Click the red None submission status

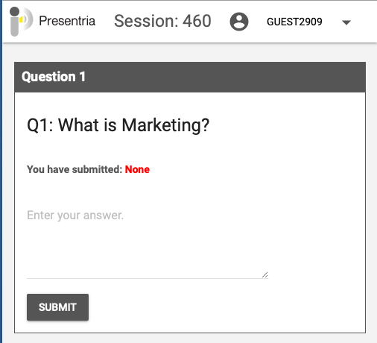(137, 169)
